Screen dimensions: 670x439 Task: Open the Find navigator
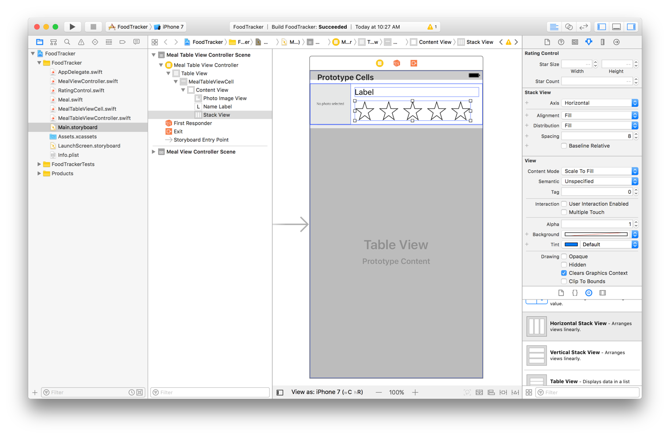click(67, 42)
